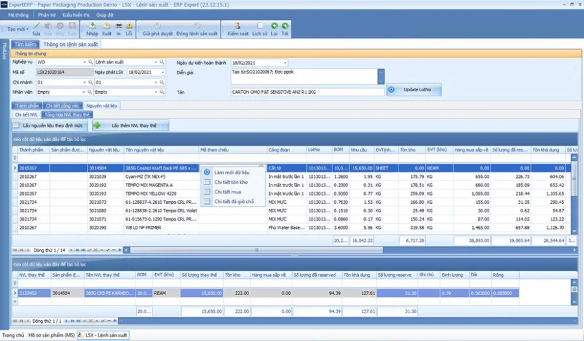Viewport: 584px width, 341px height.
Task: Click the filter funnel icon in materials grid
Action: (x=15, y=159)
